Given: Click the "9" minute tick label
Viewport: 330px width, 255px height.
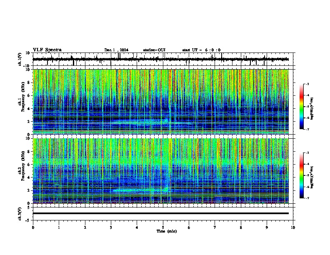Looking at the screenshot, I should pos(267,227).
